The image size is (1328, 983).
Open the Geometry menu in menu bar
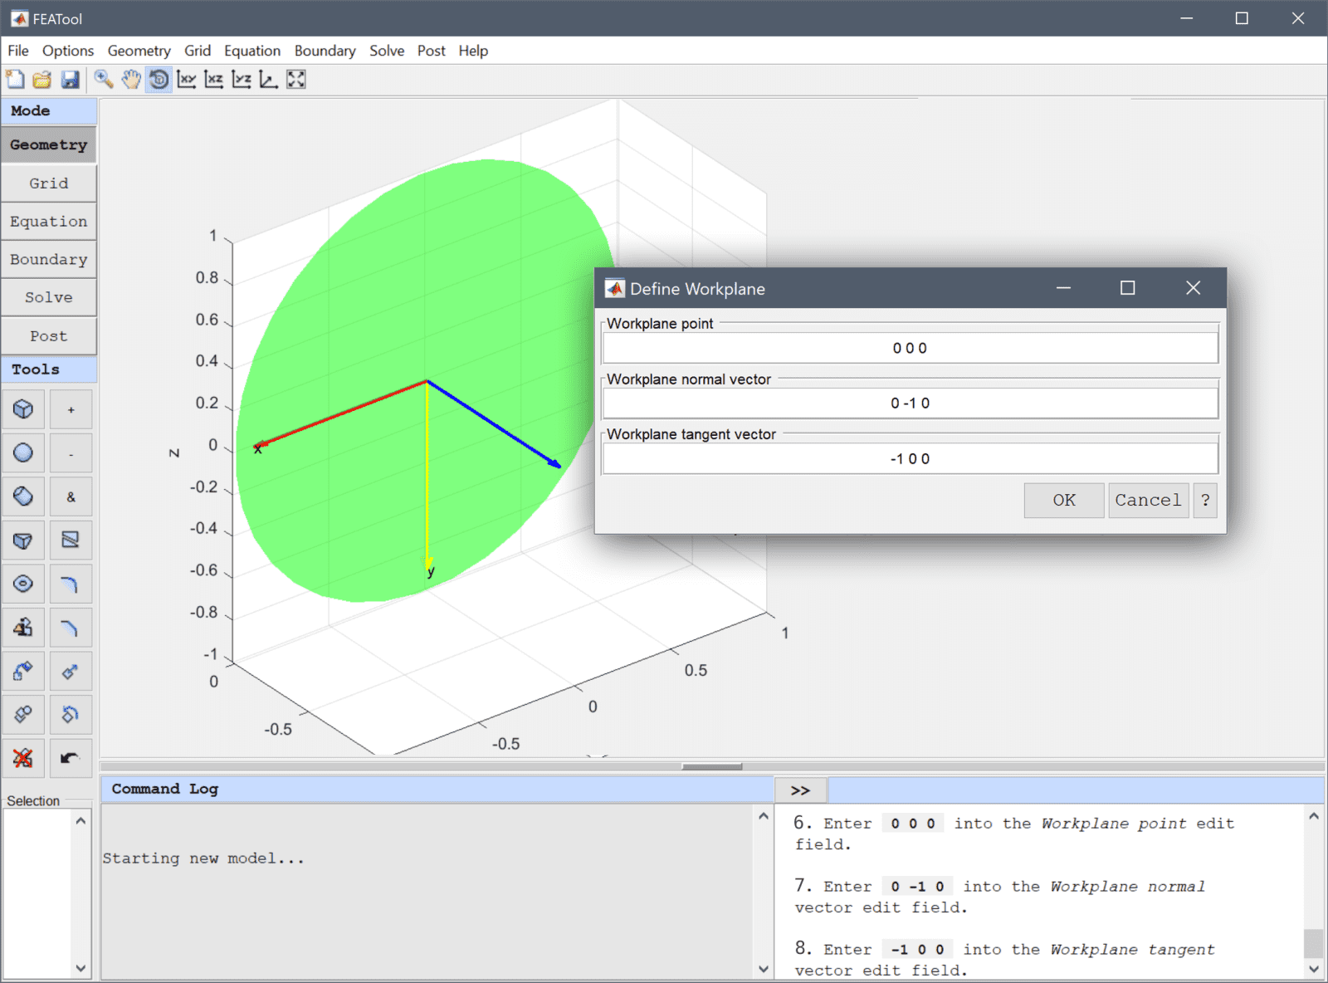(x=139, y=51)
